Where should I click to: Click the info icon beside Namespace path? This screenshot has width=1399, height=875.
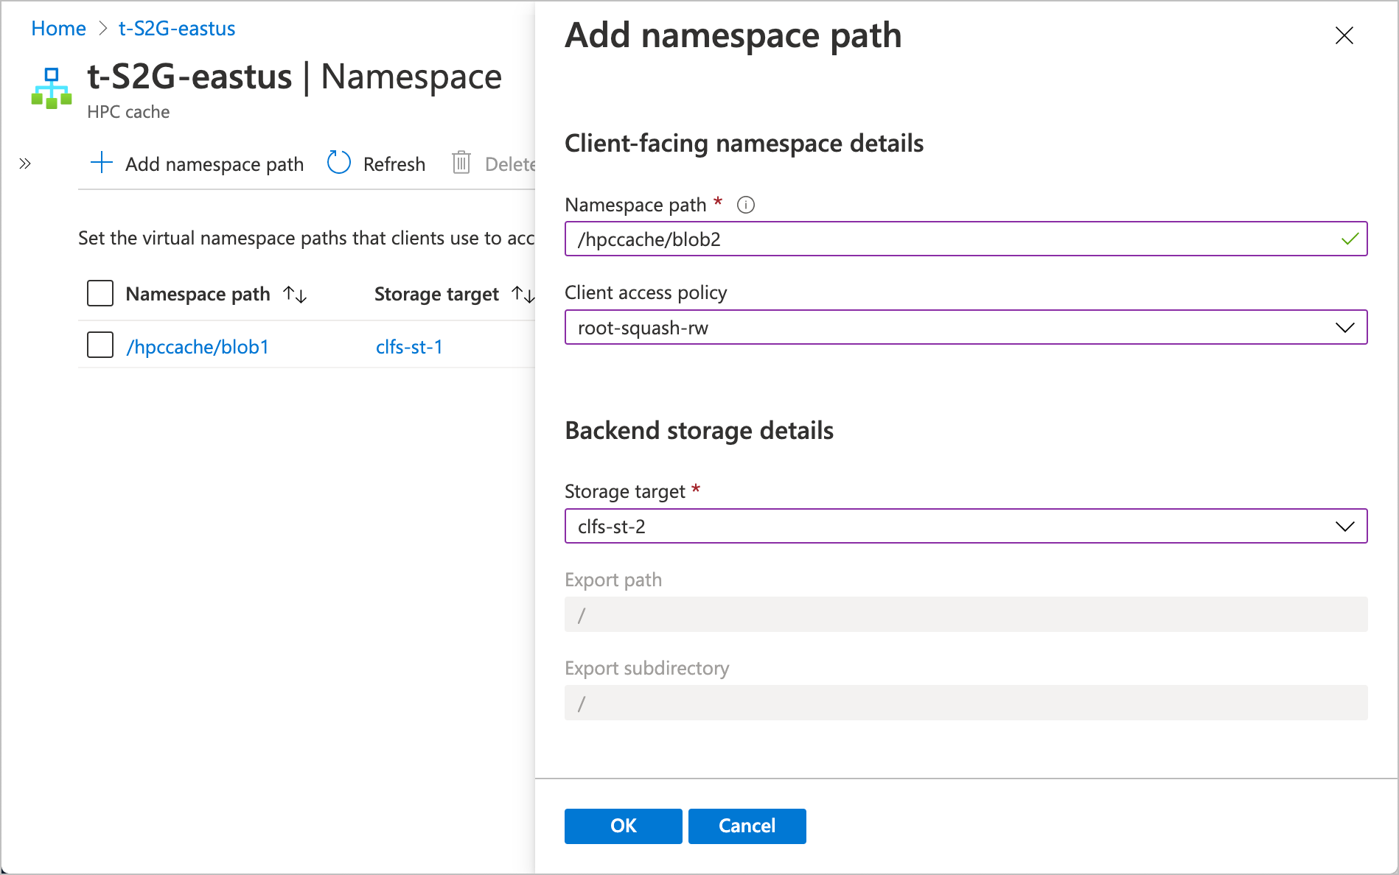[745, 205]
